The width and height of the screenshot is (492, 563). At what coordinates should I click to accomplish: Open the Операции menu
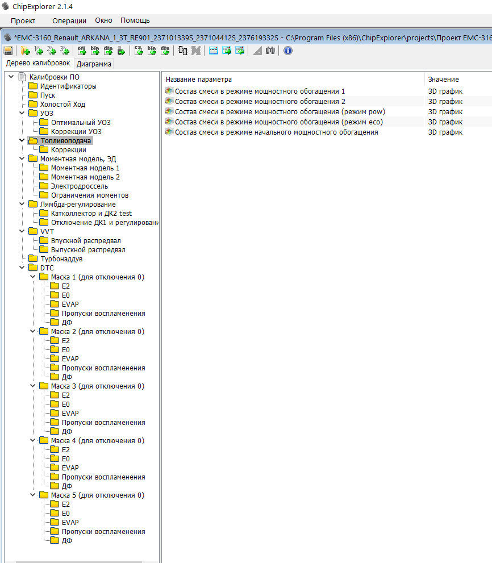coord(69,20)
